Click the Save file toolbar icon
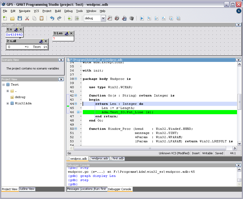The height and width of the screenshot is (199, 243). coord(20,18)
